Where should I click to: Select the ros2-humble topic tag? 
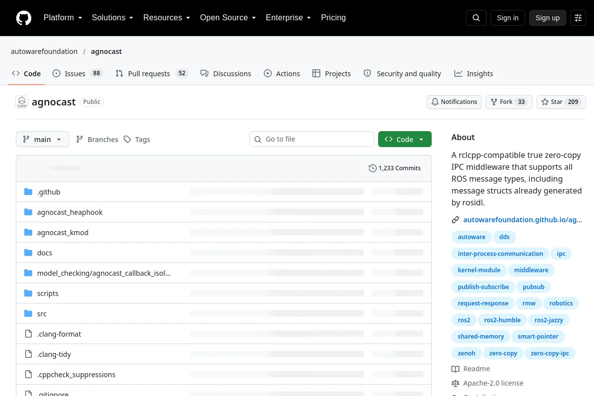502,320
